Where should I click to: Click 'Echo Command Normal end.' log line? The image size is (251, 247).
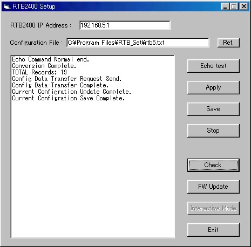(50, 59)
